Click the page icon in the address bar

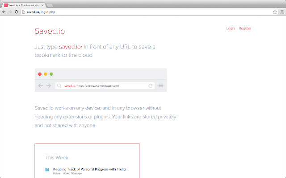tap(24, 12)
